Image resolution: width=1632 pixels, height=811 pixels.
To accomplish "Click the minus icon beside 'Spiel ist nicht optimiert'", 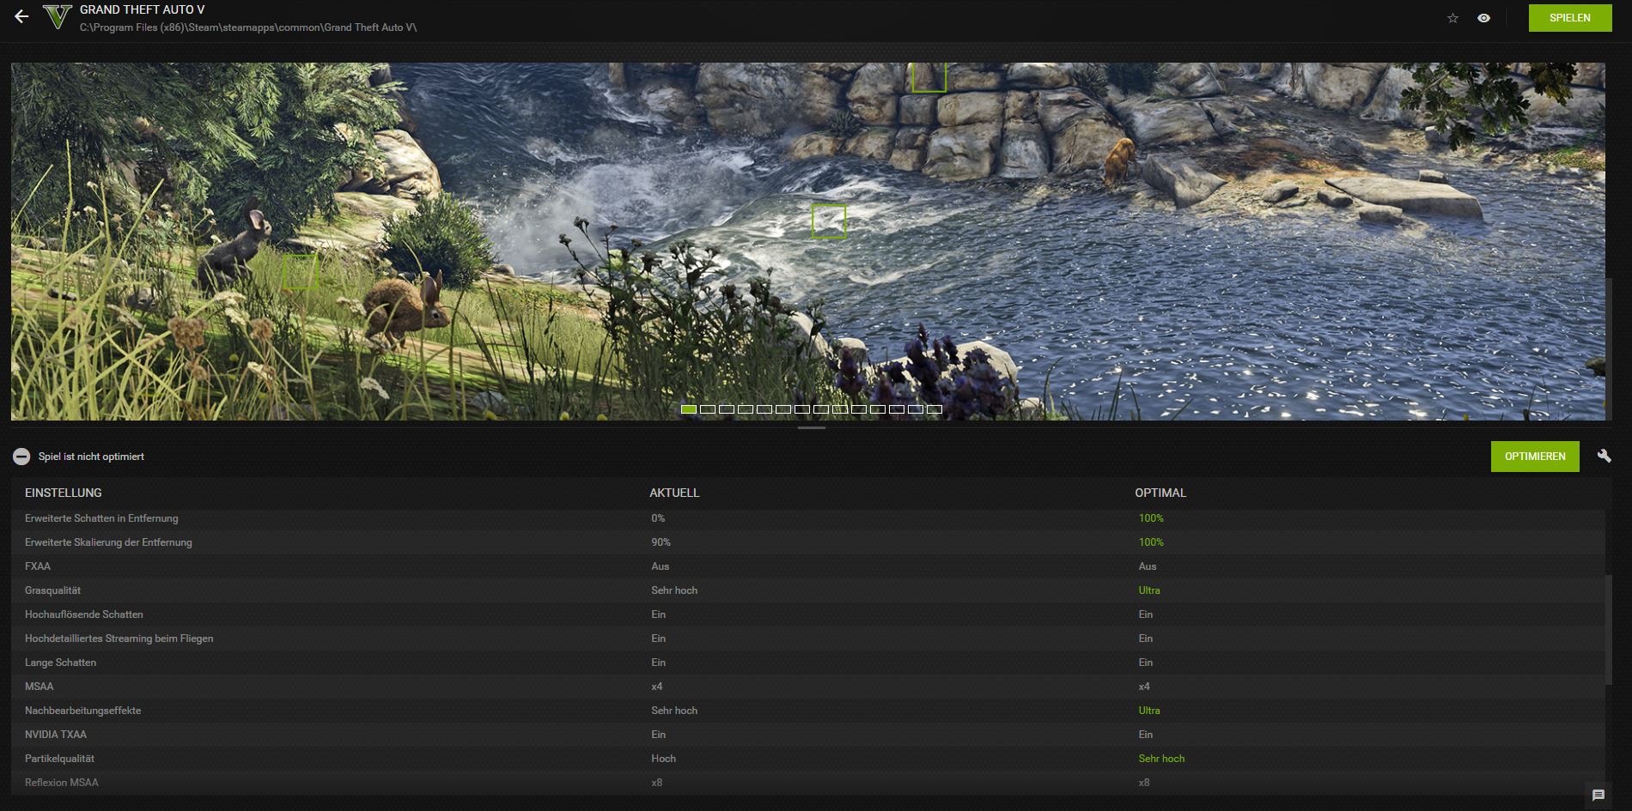I will coord(21,457).
